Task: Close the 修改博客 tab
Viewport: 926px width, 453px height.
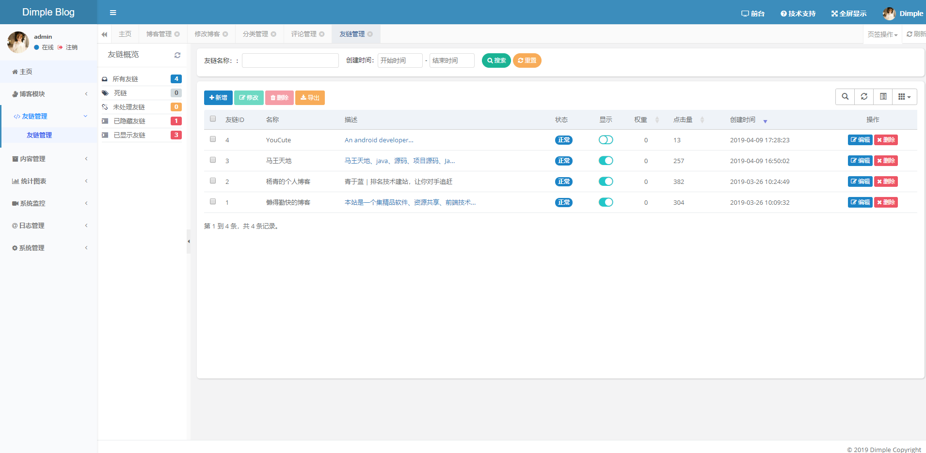Action: pyautogui.click(x=225, y=34)
